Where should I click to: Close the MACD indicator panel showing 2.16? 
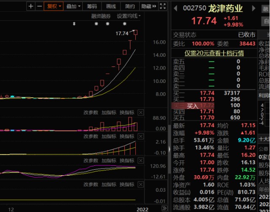coord(140,137)
